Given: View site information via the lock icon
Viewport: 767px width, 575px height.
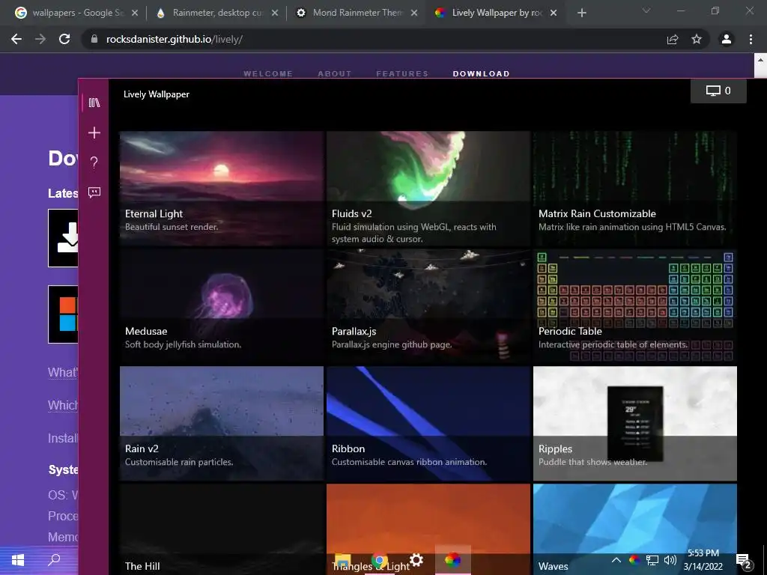Looking at the screenshot, I should pyautogui.click(x=94, y=39).
